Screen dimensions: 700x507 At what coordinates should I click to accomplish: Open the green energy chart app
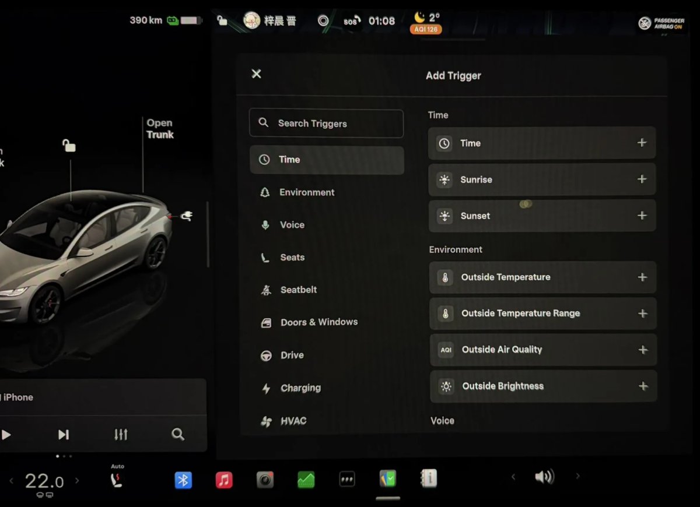[306, 480]
